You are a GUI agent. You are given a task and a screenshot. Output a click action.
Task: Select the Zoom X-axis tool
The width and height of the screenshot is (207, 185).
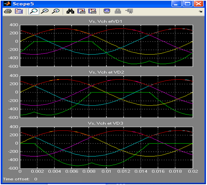point(45,11)
